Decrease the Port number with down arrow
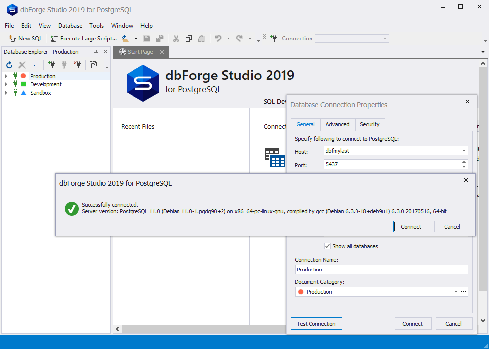489x349 pixels. [464, 167]
